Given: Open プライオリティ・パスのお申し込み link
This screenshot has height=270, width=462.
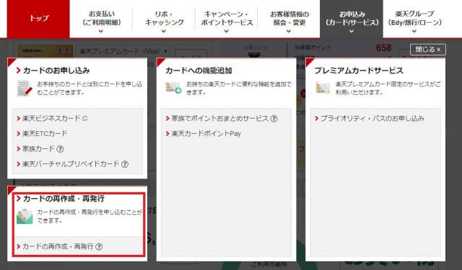Looking at the screenshot, I should pos(372,118).
